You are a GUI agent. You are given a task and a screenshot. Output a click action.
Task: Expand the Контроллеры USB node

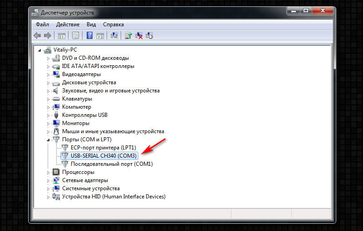click(x=48, y=115)
